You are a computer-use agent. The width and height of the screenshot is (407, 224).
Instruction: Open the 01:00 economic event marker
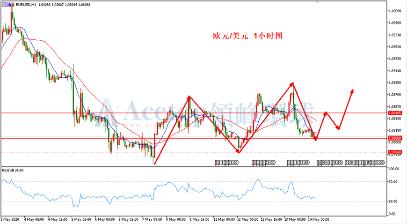[349, 163]
